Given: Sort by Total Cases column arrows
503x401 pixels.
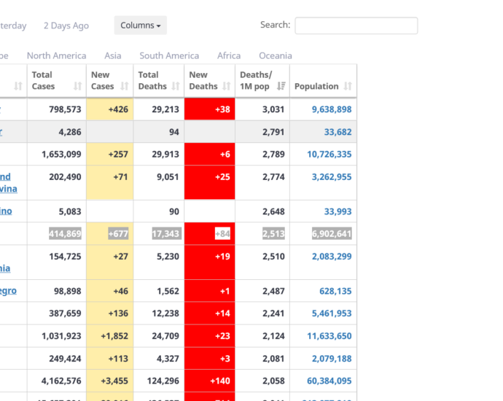Looking at the screenshot, I should 77,86.
